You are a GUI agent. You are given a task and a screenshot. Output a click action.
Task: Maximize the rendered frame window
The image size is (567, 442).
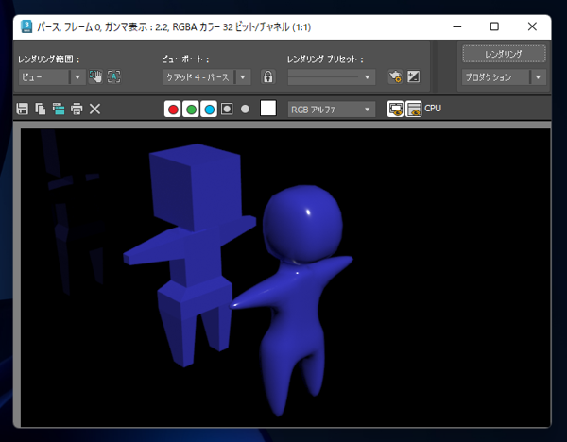point(494,26)
